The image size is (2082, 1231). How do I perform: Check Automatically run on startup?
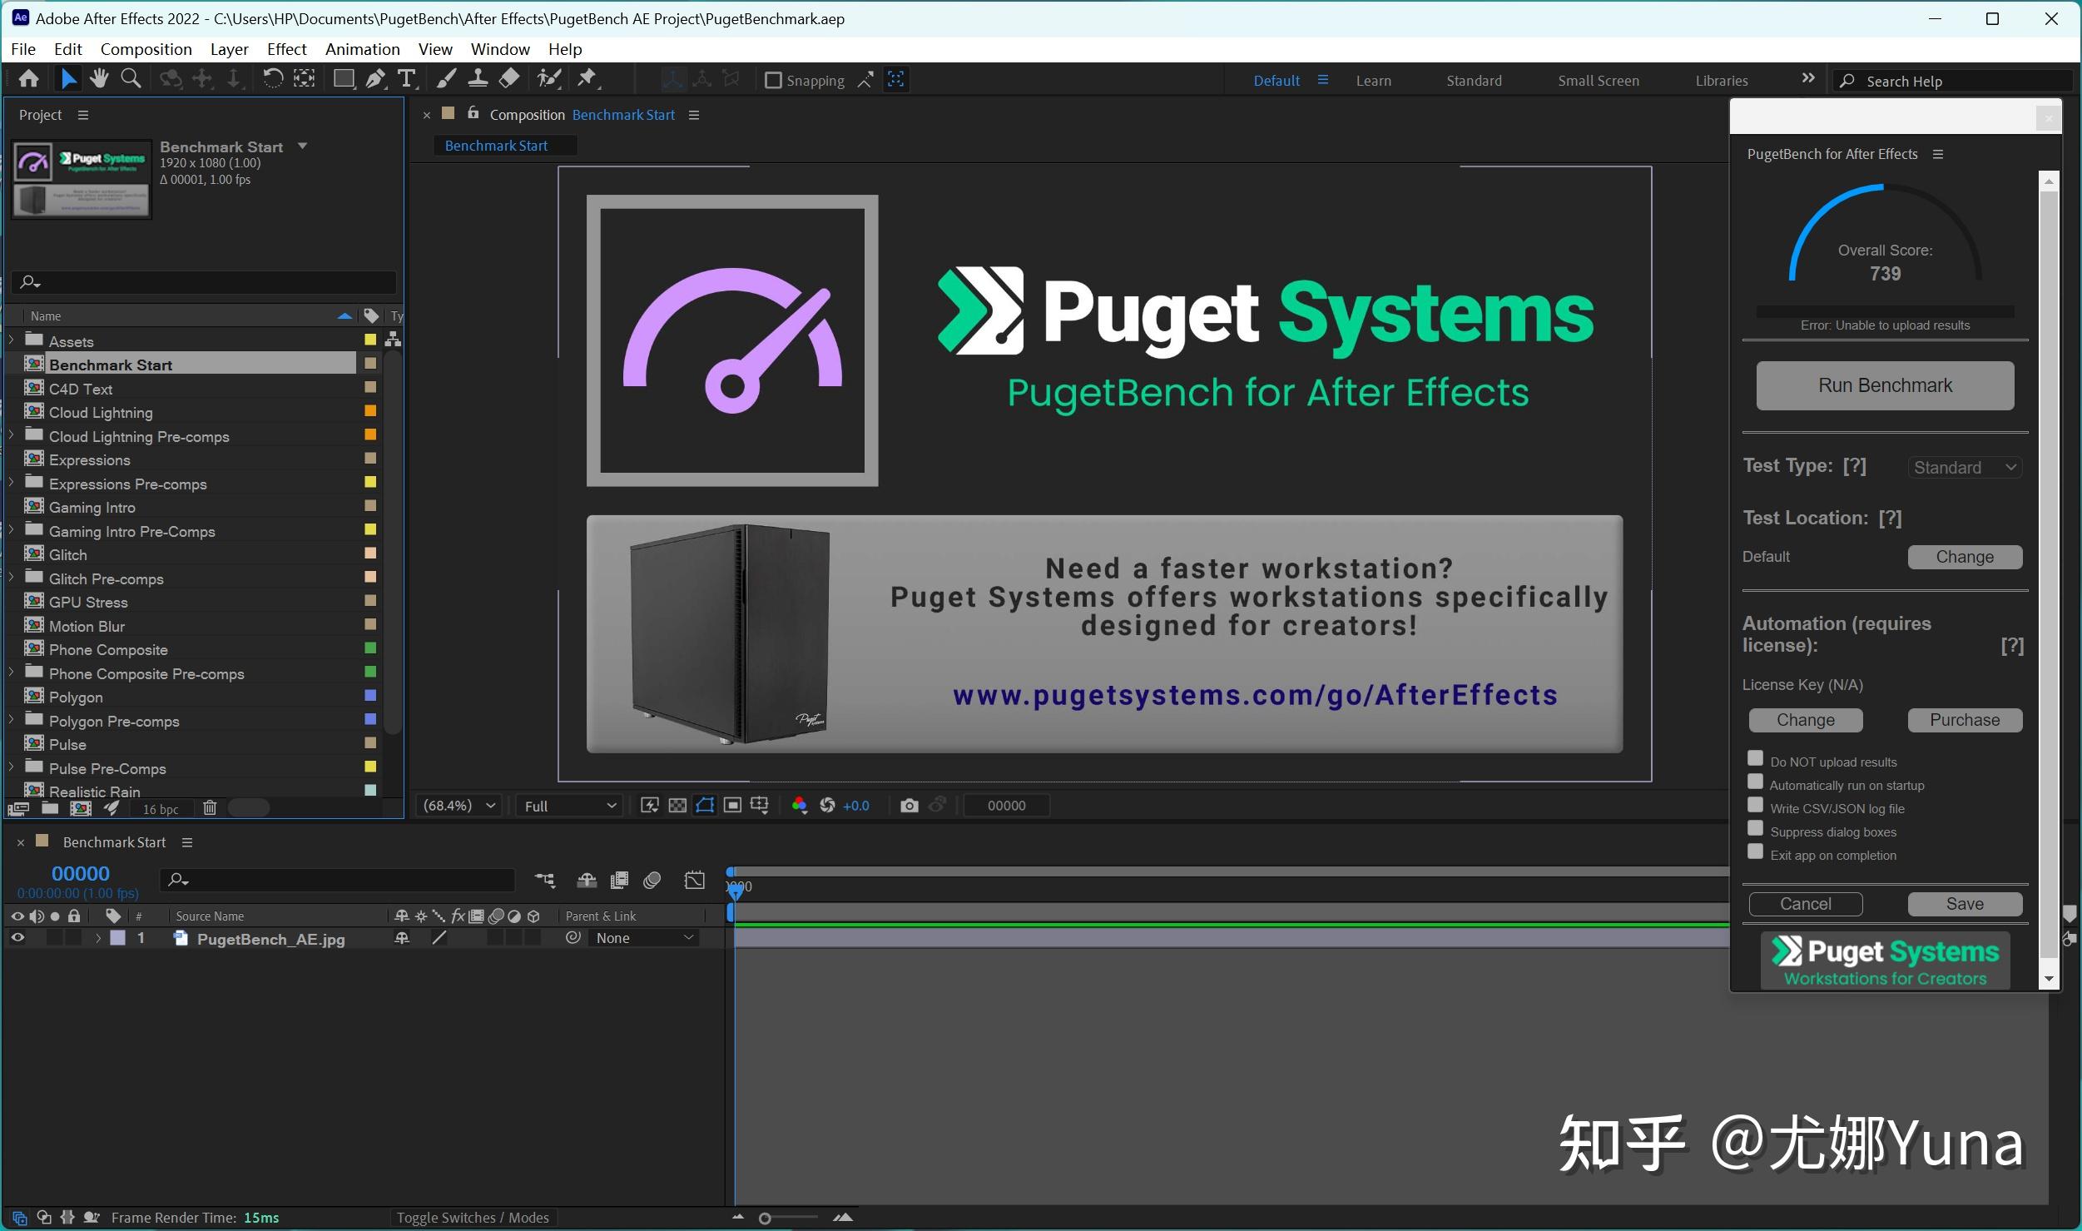click(x=1755, y=782)
